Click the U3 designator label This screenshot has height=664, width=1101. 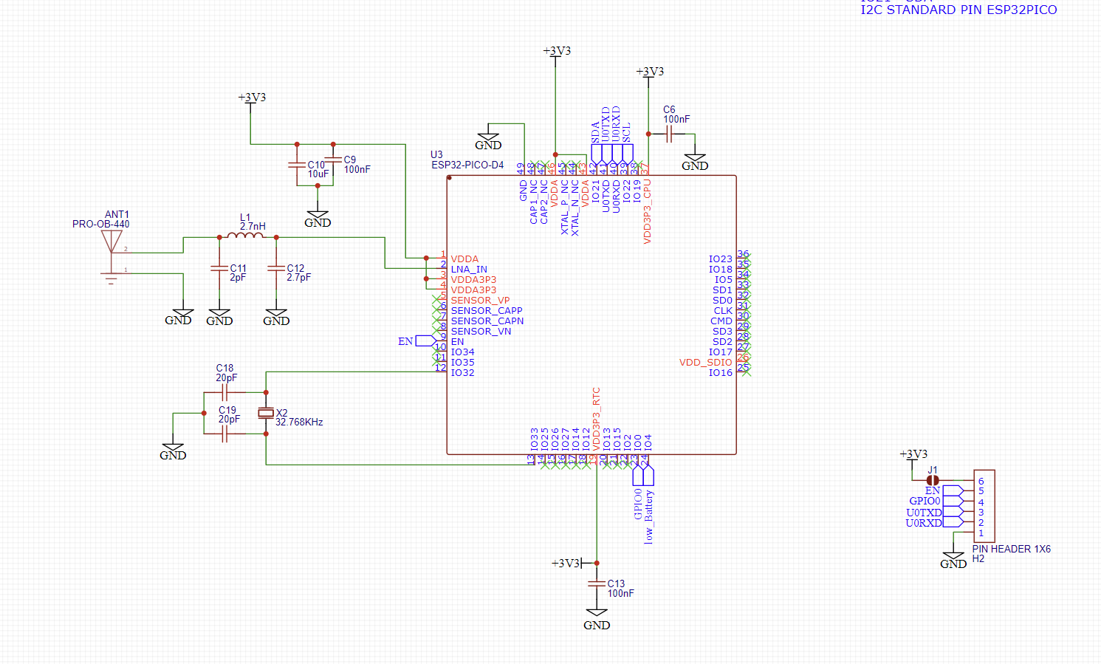436,155
